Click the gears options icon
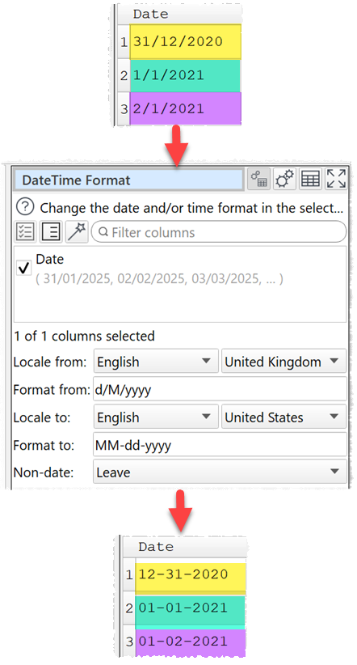 (284, 179)
